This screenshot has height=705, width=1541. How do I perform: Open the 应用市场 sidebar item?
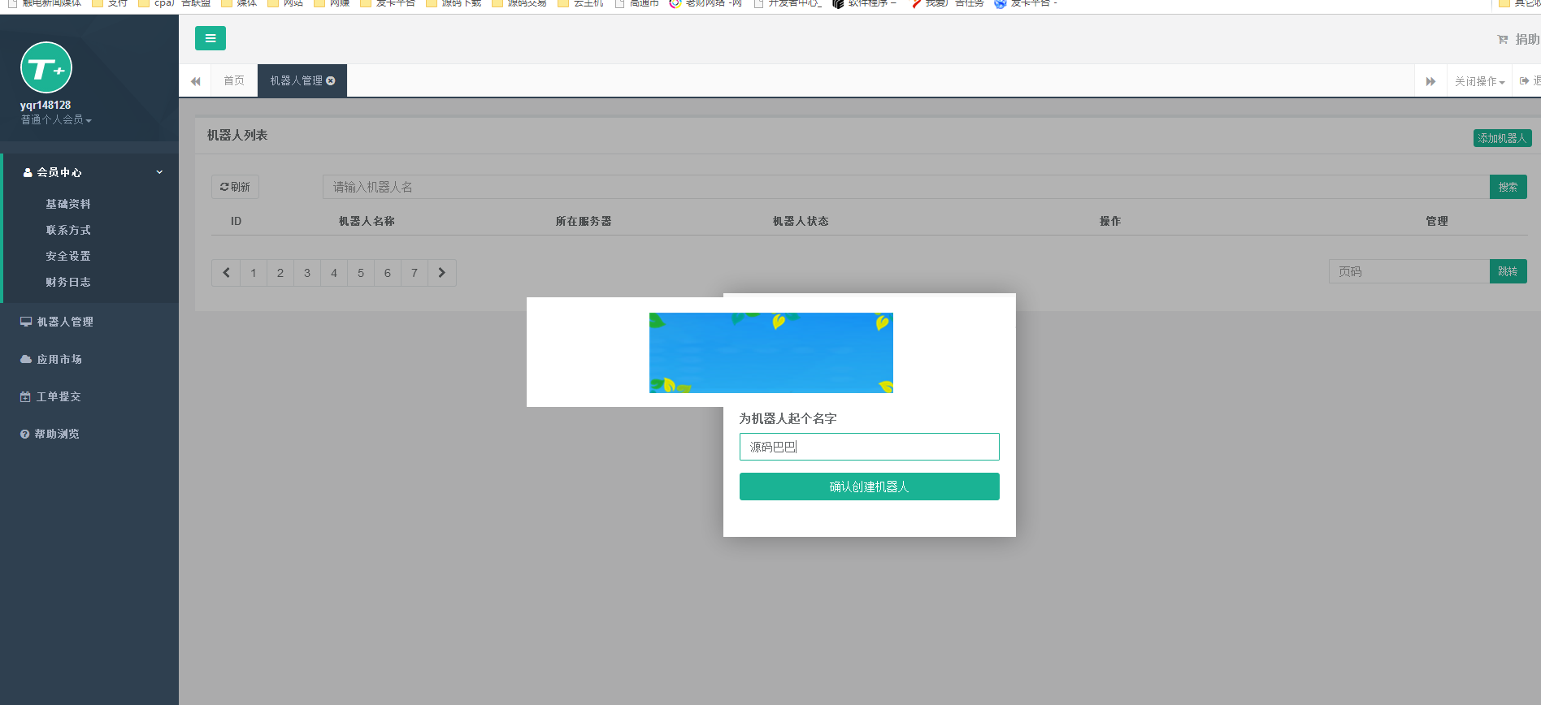point(59,359)
